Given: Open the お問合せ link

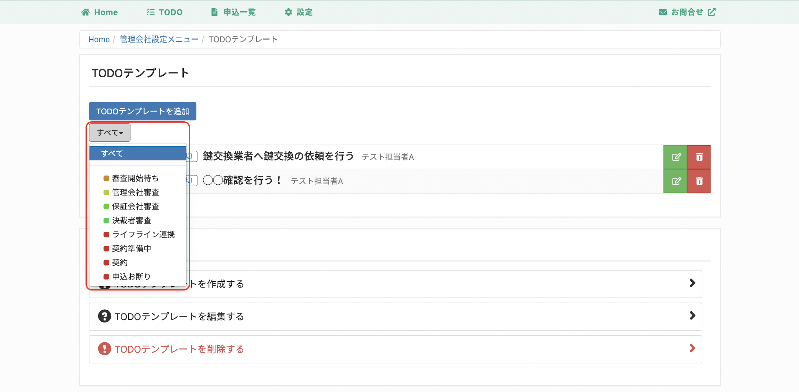Looking at the screenshot, I should pyautogui.click(x=687, y=12).
